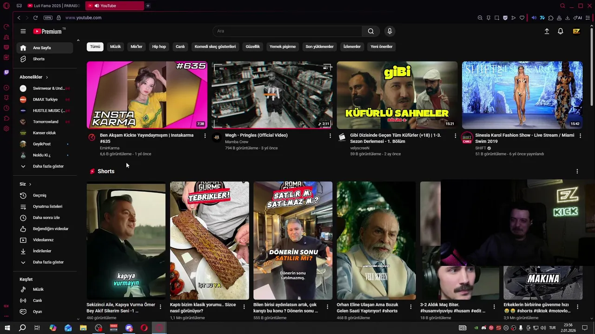Viewport: 595px width, 334px height.
Task: Open the Opera main menu logo
Action: (7, 6)
